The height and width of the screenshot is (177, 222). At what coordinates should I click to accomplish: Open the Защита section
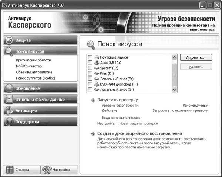click(40, 40)
